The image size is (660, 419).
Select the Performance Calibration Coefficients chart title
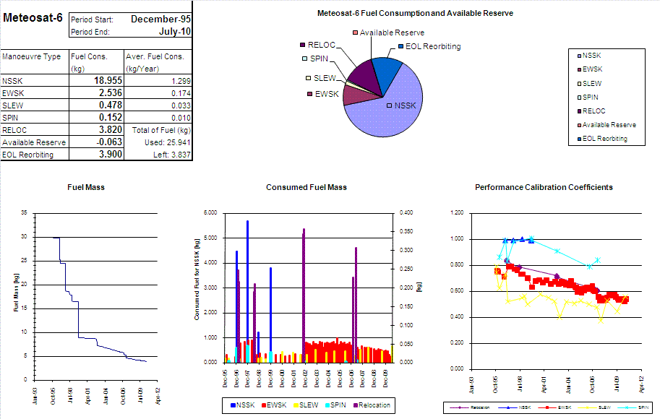pyautogui.click(x=544, y=187)
